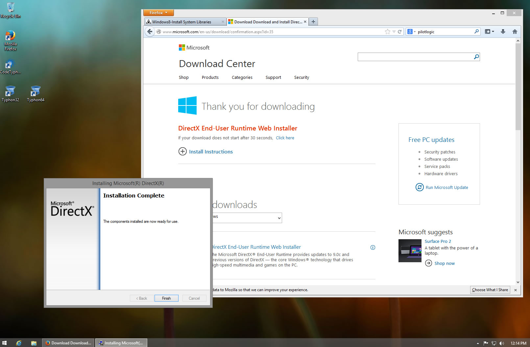The image size is (530, 347).
Task: Click the Run Microsoft Update refresh icon
Action: pos(420,187)
